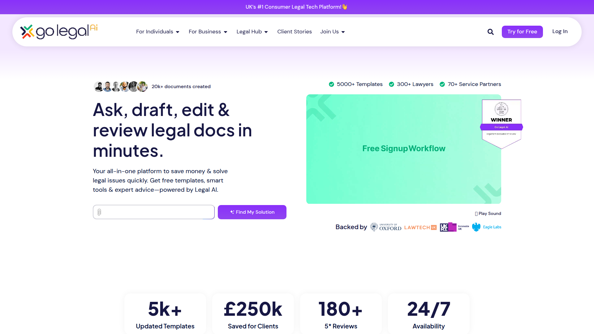Open the Client Stories page
The height and width of the screenshot is (334, 594).
294,32
